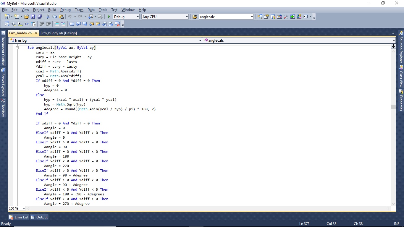Open the File menu
Image resolution: width=404 pixels, height=227 pixels.
(5, 10)
